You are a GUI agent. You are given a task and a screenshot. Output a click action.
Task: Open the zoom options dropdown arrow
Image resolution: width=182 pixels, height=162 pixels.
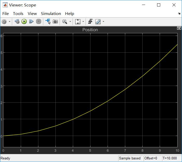click(70, 21)
